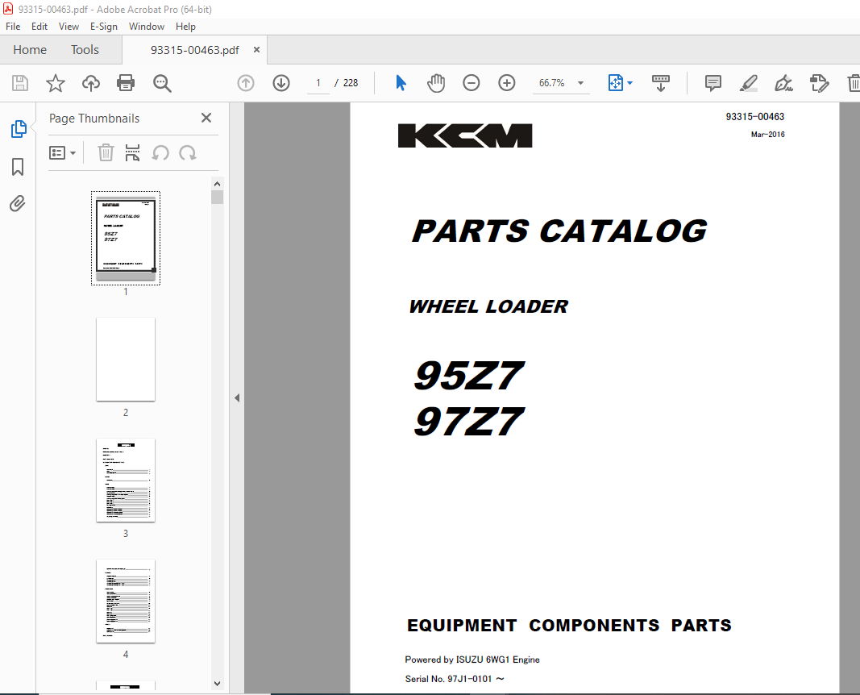Close the 93315-00463.pdf tab

click(256, 50)
